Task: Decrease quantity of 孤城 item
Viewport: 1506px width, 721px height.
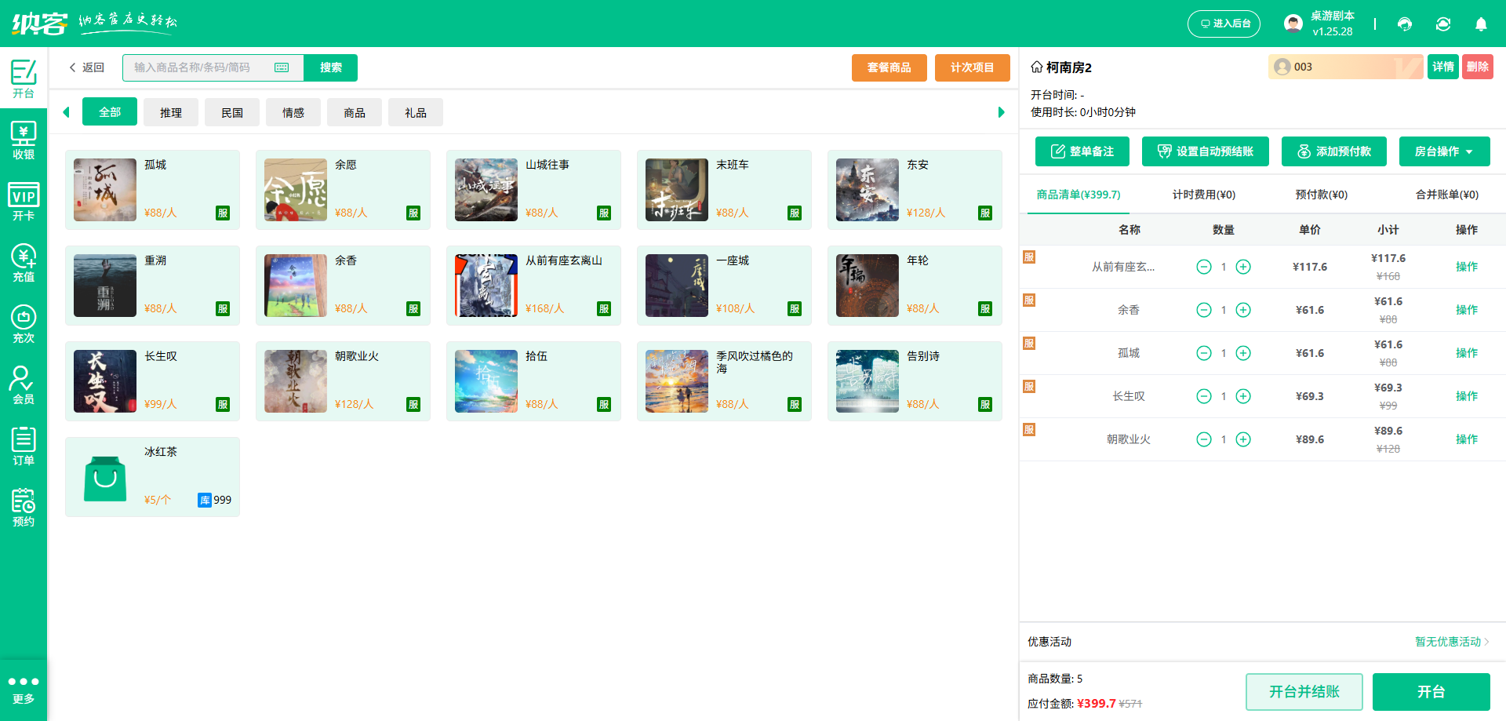Action: point(1204,353)
